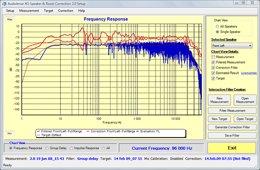Click the legend box resize corner
The image size is (260, 170).
(x=185, y=136)
